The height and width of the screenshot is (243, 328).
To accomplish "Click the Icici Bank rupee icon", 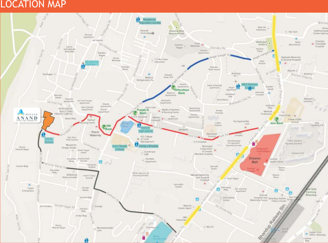I will point(277,119).
